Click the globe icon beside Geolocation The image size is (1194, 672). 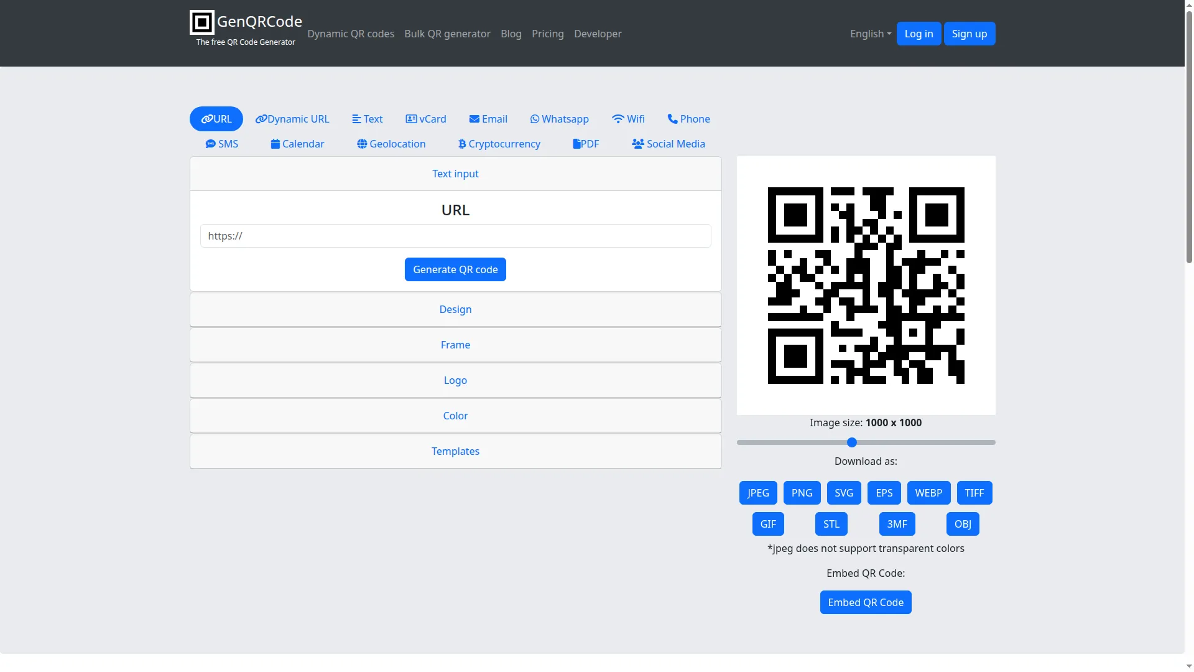point(362,144)
